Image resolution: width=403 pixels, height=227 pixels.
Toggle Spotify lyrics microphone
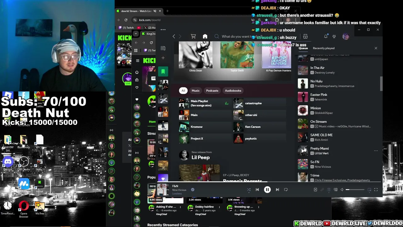pos(322,190)
